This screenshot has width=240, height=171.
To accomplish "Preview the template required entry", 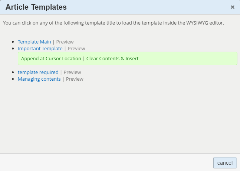I will pos(72,72).
